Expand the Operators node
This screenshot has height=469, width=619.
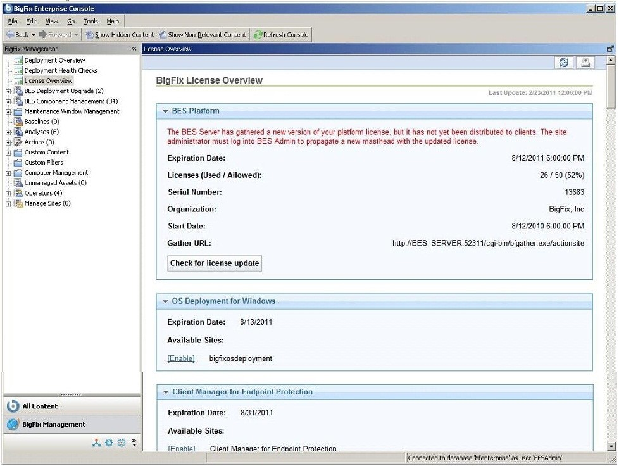(x=8, y=194)
